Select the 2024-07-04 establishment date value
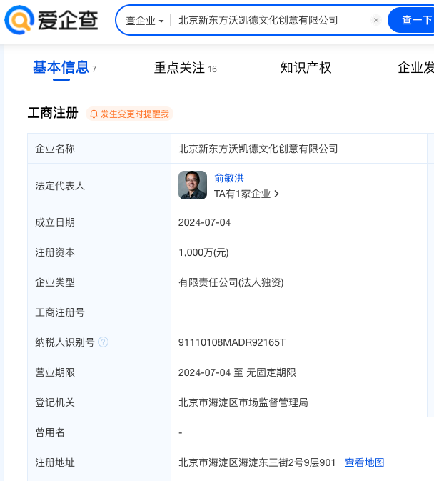434x481 pixels. tap(204, 222)
